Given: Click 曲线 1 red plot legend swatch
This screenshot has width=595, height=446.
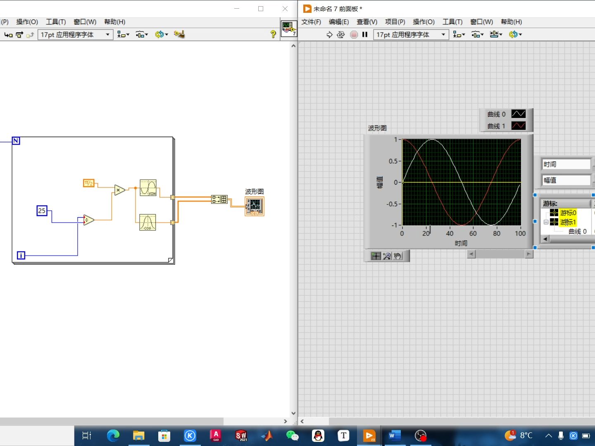Looking at the screenshot, I should point(519,126).
